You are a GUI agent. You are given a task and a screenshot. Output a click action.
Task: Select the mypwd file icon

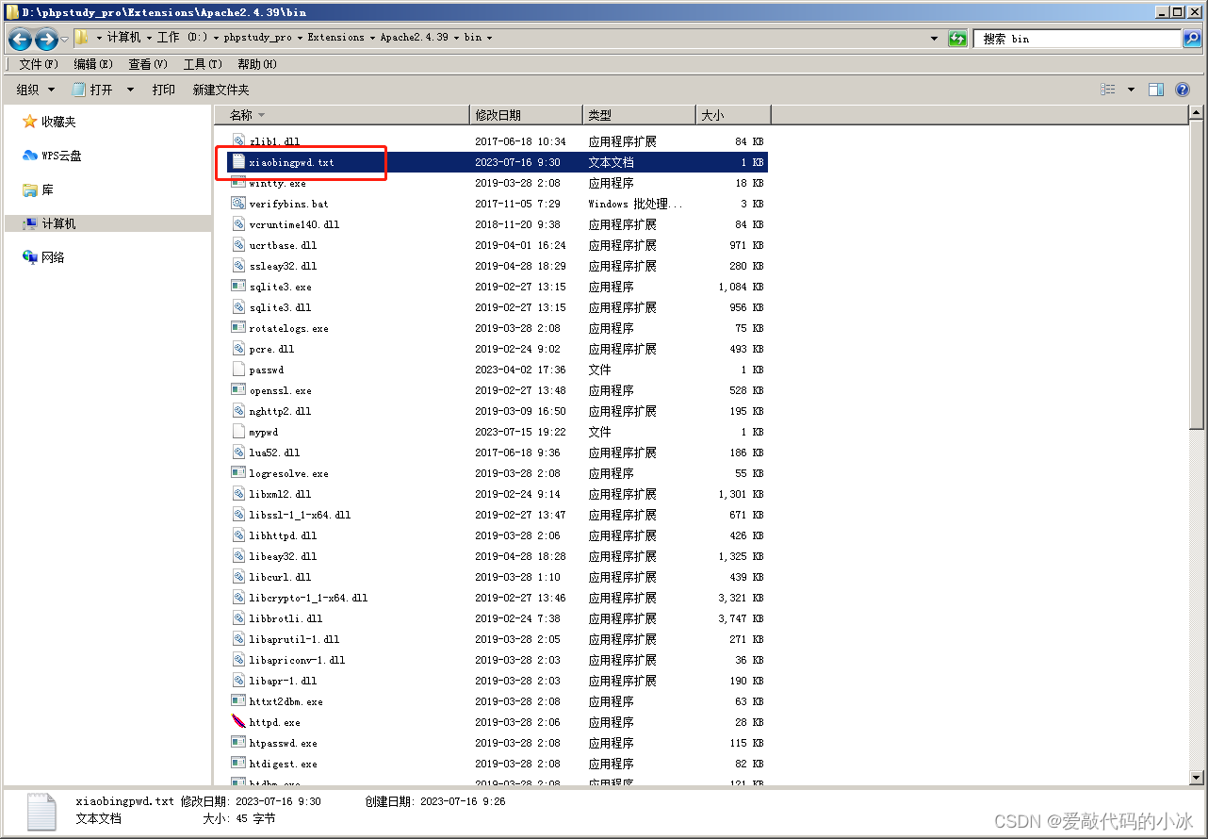pos(238,432)
